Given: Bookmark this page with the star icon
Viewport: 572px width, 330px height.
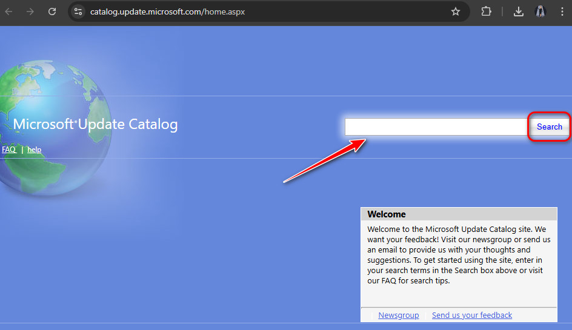Looking at the screenshot, I should coord(455,12).
